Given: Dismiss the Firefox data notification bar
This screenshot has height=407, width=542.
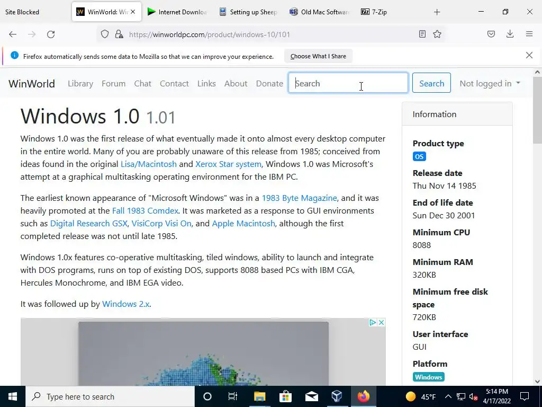Looking at the screenshot, I should pos(529,55).
